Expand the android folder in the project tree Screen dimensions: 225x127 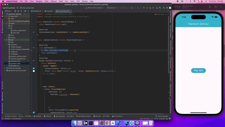tap(7, 21)
